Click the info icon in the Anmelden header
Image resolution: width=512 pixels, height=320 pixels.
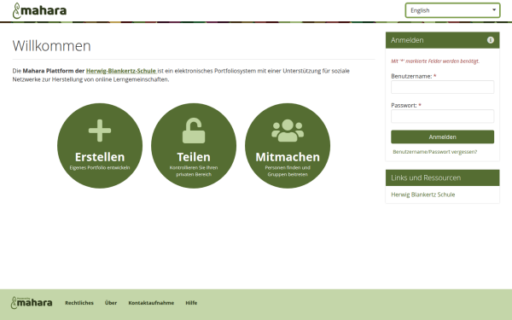pyautogui.click(x=490, y=40)
